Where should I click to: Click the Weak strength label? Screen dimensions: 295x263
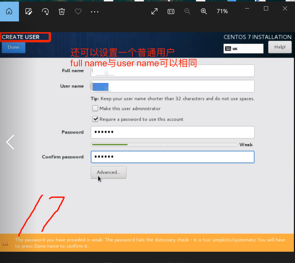point(246,145)
